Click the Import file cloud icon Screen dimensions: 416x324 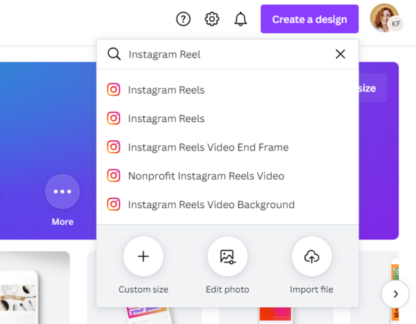pyautogui.click(x=311, y=257)
